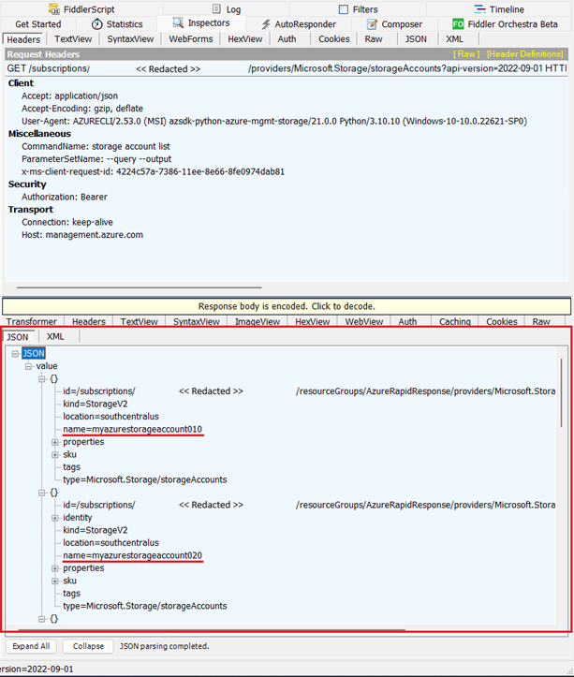Click the Statistics clock icon

(97, 24)
